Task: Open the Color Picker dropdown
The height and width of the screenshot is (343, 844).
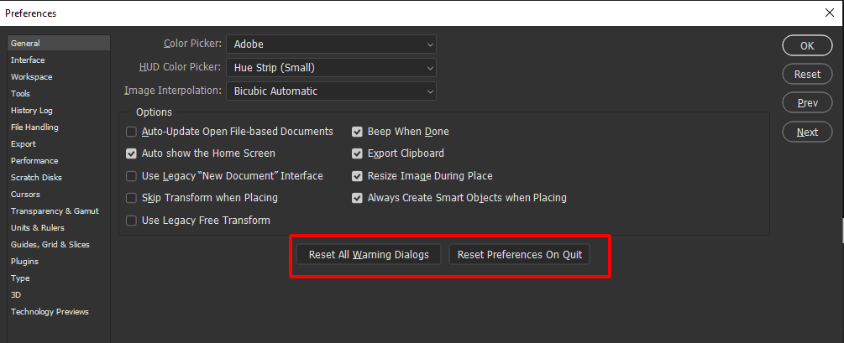Action: pos(332,44)
